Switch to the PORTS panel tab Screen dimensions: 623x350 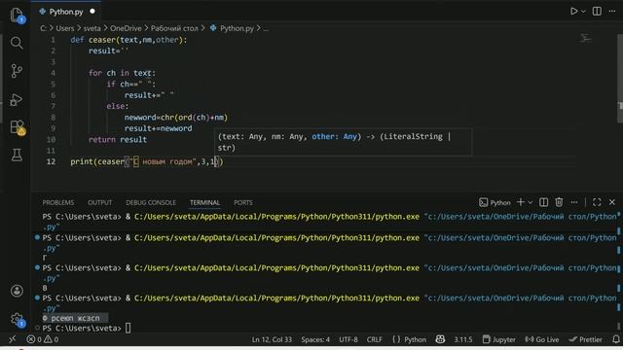pos(243,202)
